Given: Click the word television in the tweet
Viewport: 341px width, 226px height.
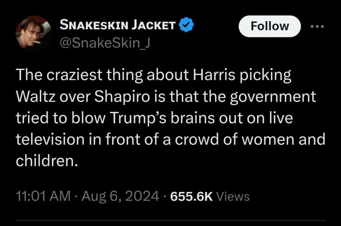Looking at the screenshot, I should pos(50,139).
